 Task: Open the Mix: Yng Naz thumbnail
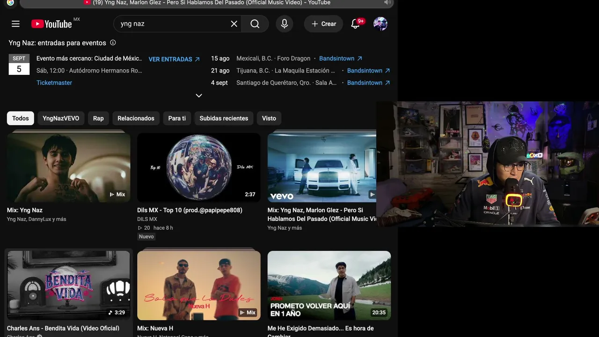click(x=69, y=168)
